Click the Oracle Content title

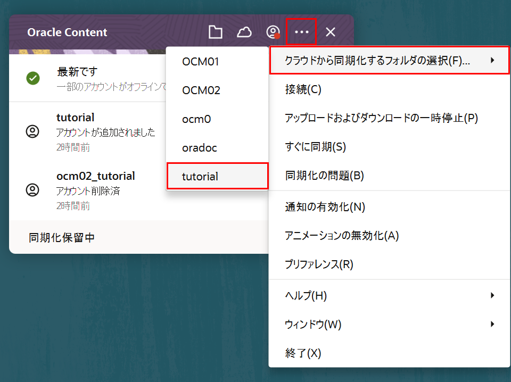[x=67, y=32]
